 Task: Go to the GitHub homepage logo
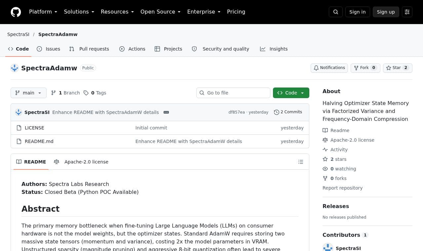(16, 12)
